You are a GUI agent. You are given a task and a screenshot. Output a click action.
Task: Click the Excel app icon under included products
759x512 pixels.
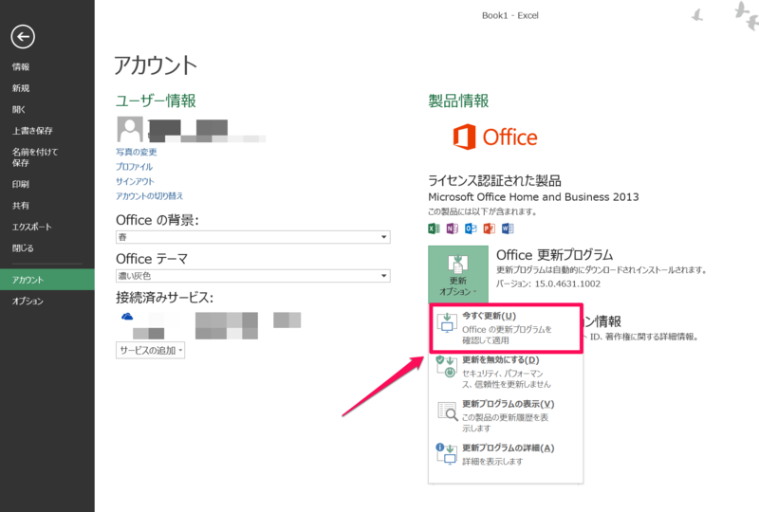[434, 229]
